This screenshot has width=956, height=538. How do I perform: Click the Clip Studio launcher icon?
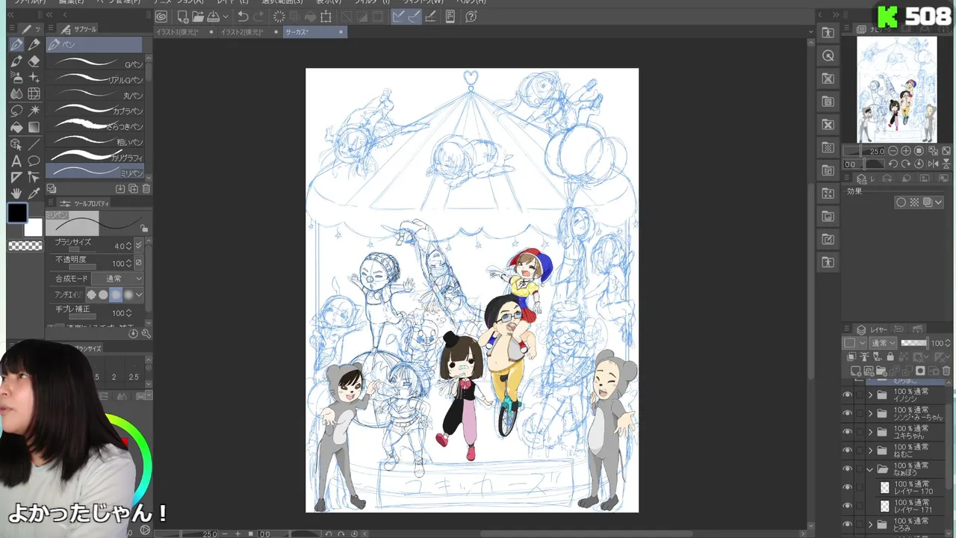(x=161, y=16)
